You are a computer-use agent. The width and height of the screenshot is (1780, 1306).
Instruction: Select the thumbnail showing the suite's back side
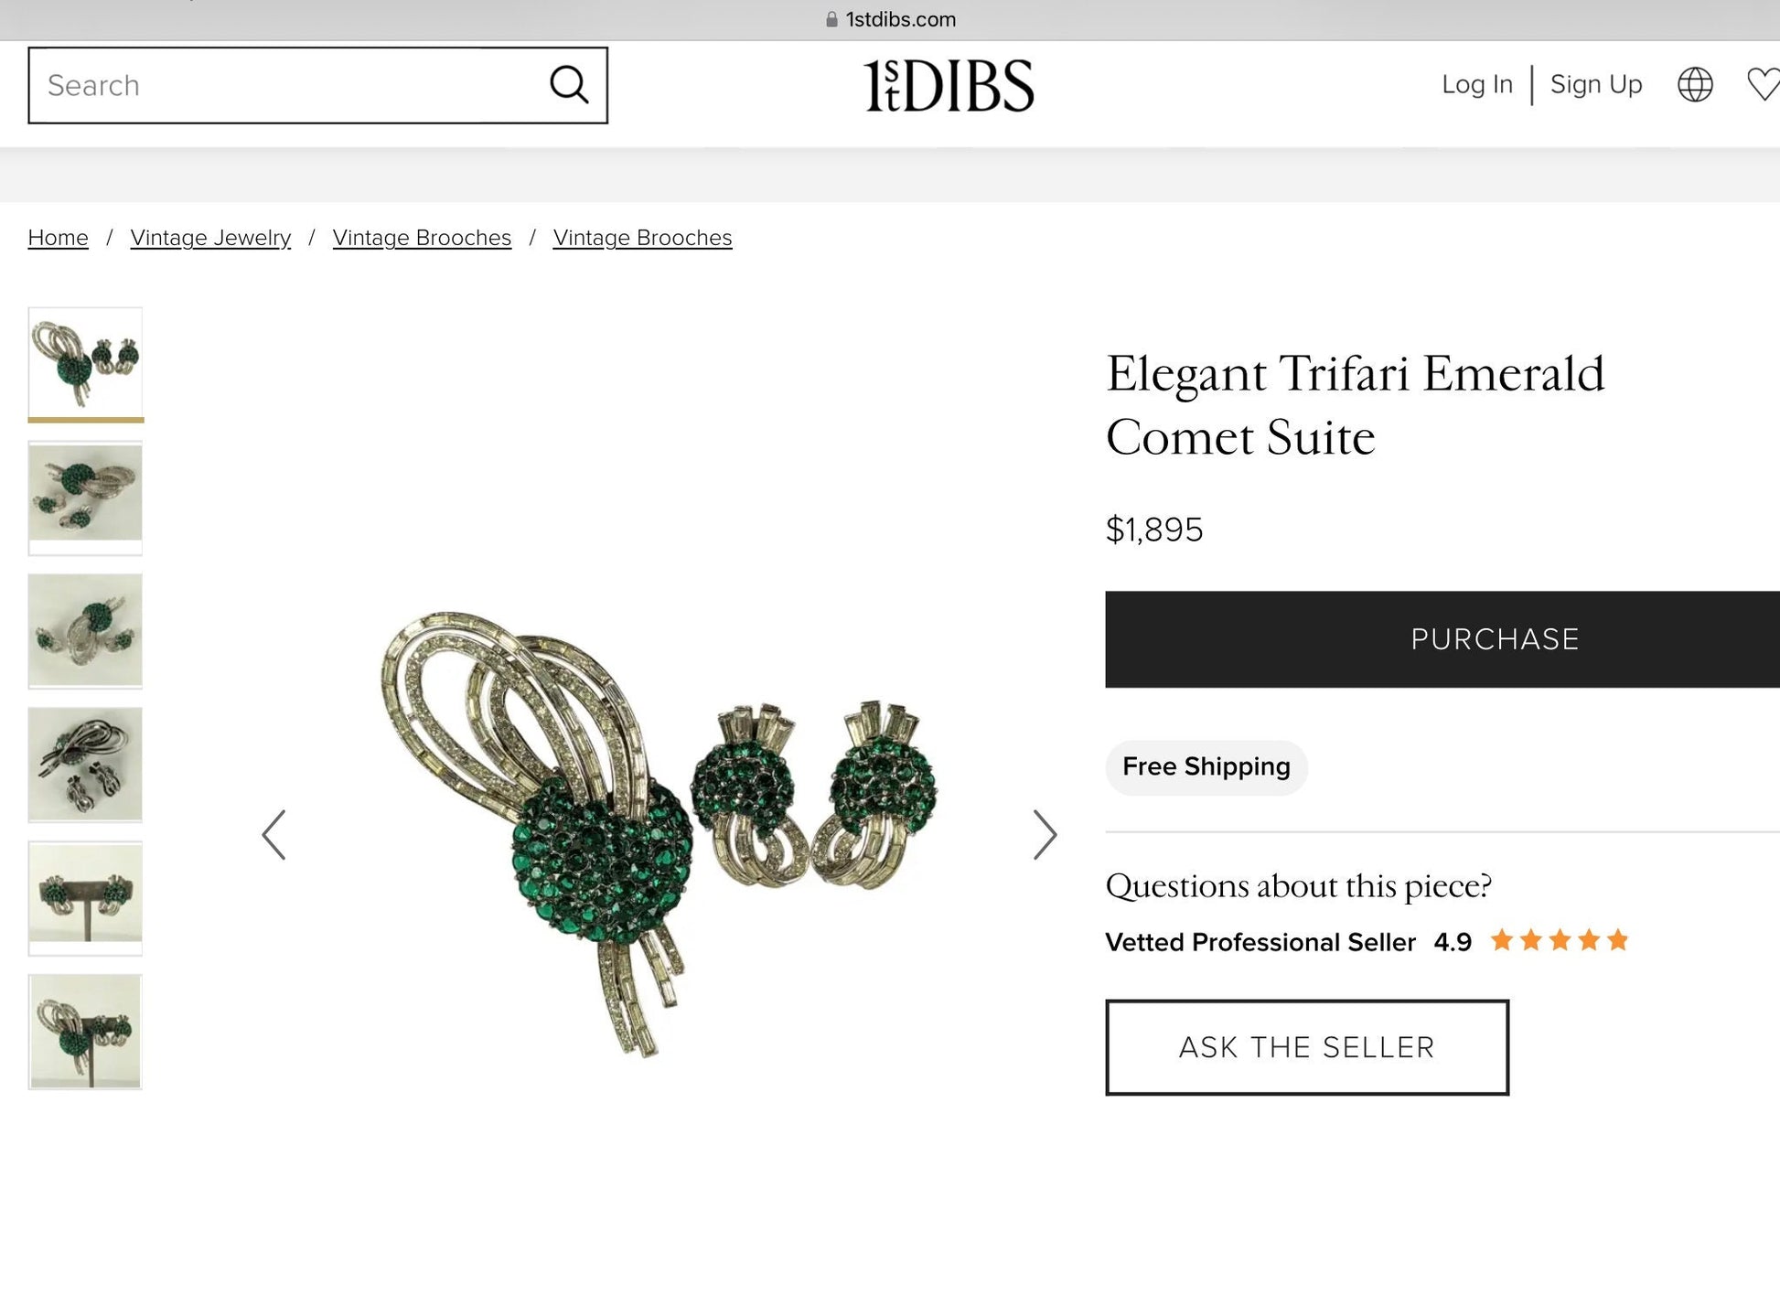point(85,765)
